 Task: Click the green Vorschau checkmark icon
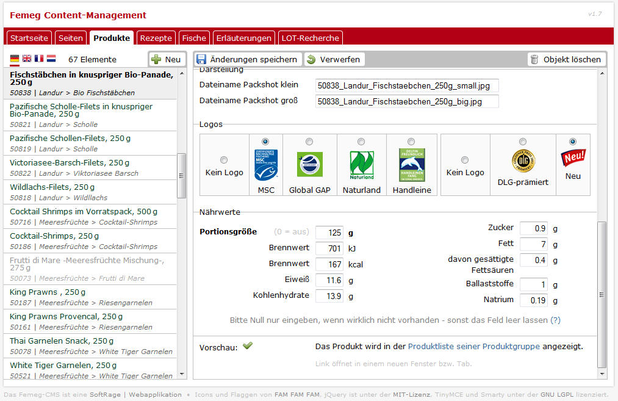pyautogui.click(x=247, y=346)
